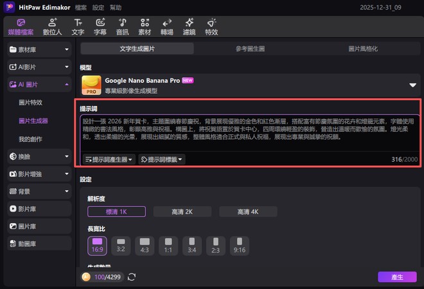The image size is (424, 289).
Task: Open the 特效 effects panel
Action: point(211,27)
